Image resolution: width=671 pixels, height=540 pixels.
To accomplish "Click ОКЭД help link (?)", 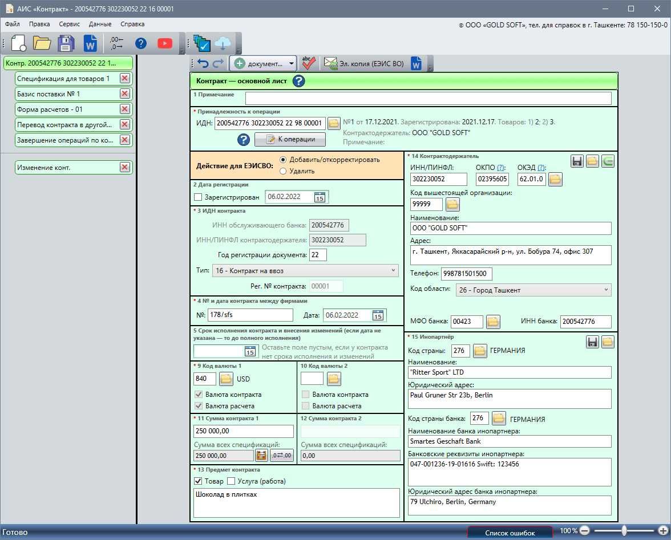I will point(541,168).
